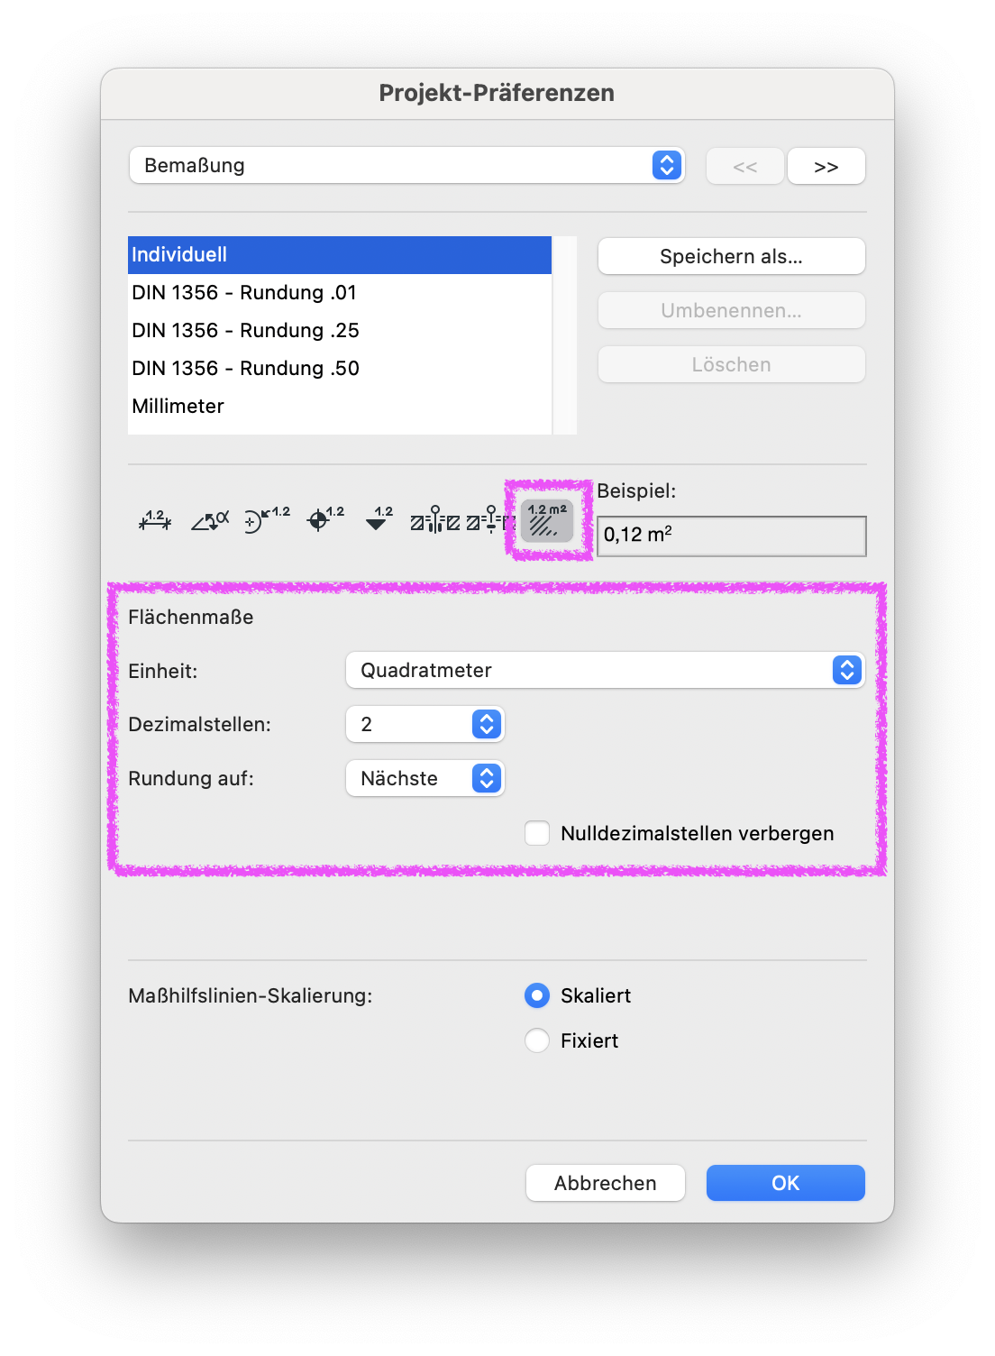The image size is (995, 1356).
Task: Click the Speichern als... button
Action: (x=732, y=256)
